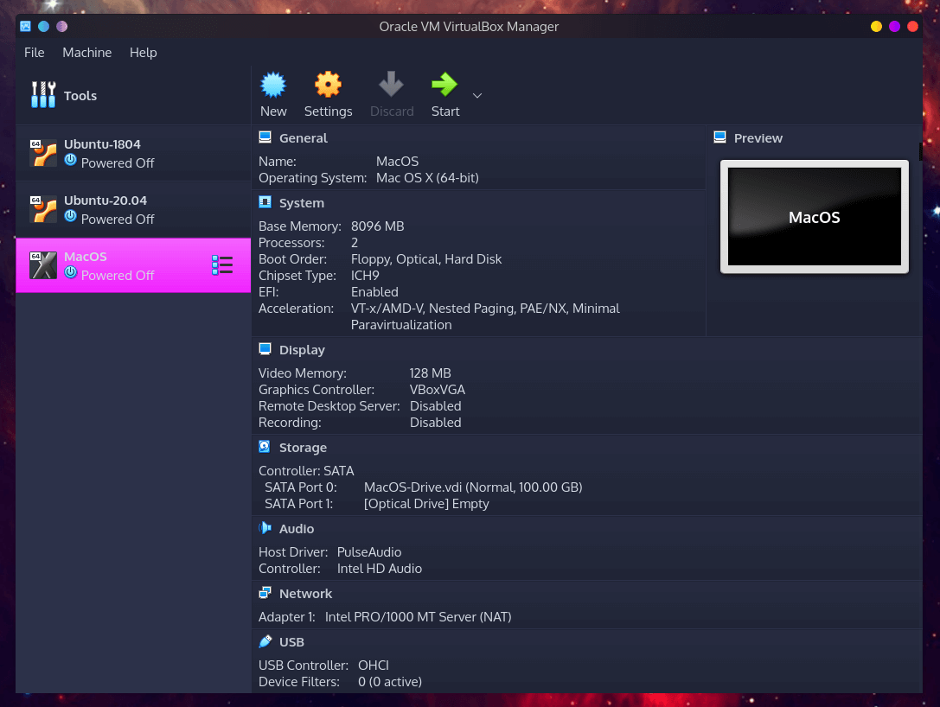Viewport: 940px width, 707px height.
Task: Open the MacOS Preview thumbnail
Action: 814,216
